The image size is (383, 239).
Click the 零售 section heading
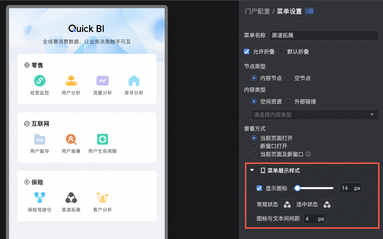(37, 65)
